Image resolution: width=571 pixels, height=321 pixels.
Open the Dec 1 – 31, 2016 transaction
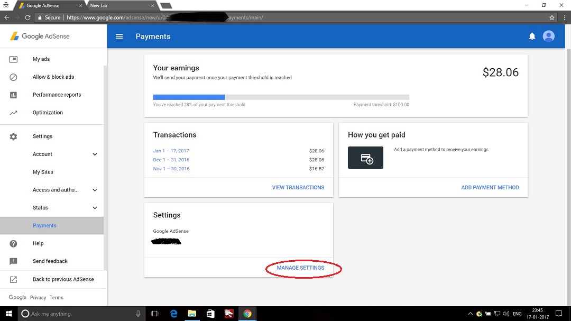pos(171,160)
